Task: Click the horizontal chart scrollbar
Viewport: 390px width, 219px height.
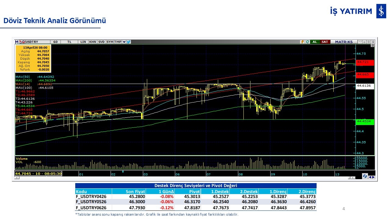Action: click(183, 178)
